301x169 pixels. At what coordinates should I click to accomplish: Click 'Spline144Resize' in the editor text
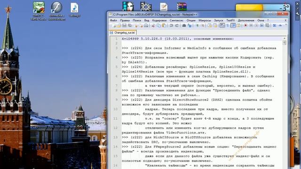(x=138, y=71)
